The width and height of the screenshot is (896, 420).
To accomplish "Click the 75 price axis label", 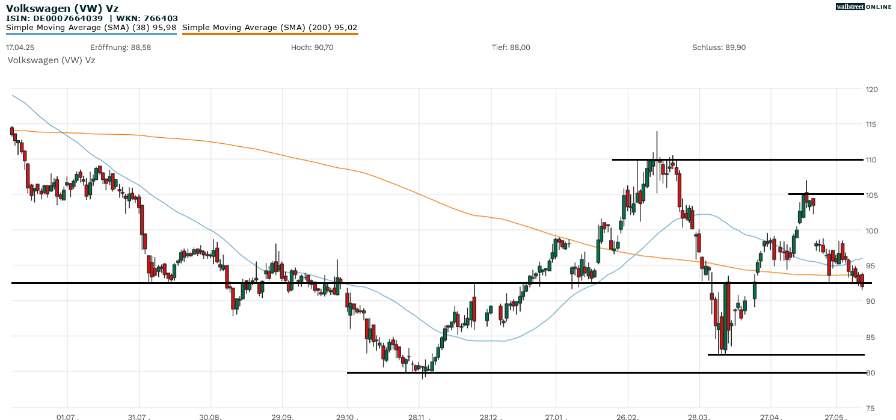I will click(x=870, y=408).
